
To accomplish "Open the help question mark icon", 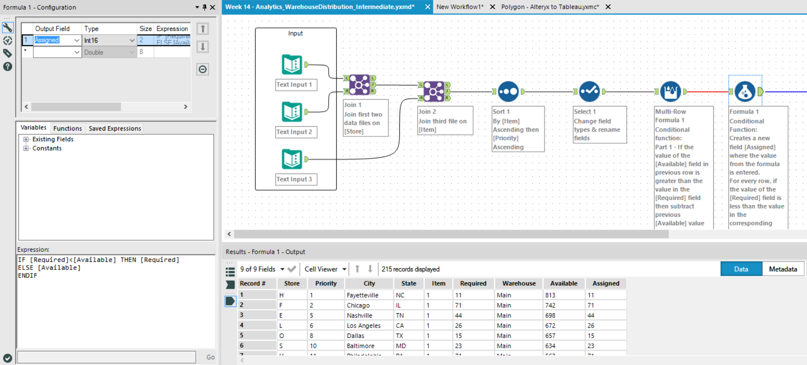I will 8,67.
